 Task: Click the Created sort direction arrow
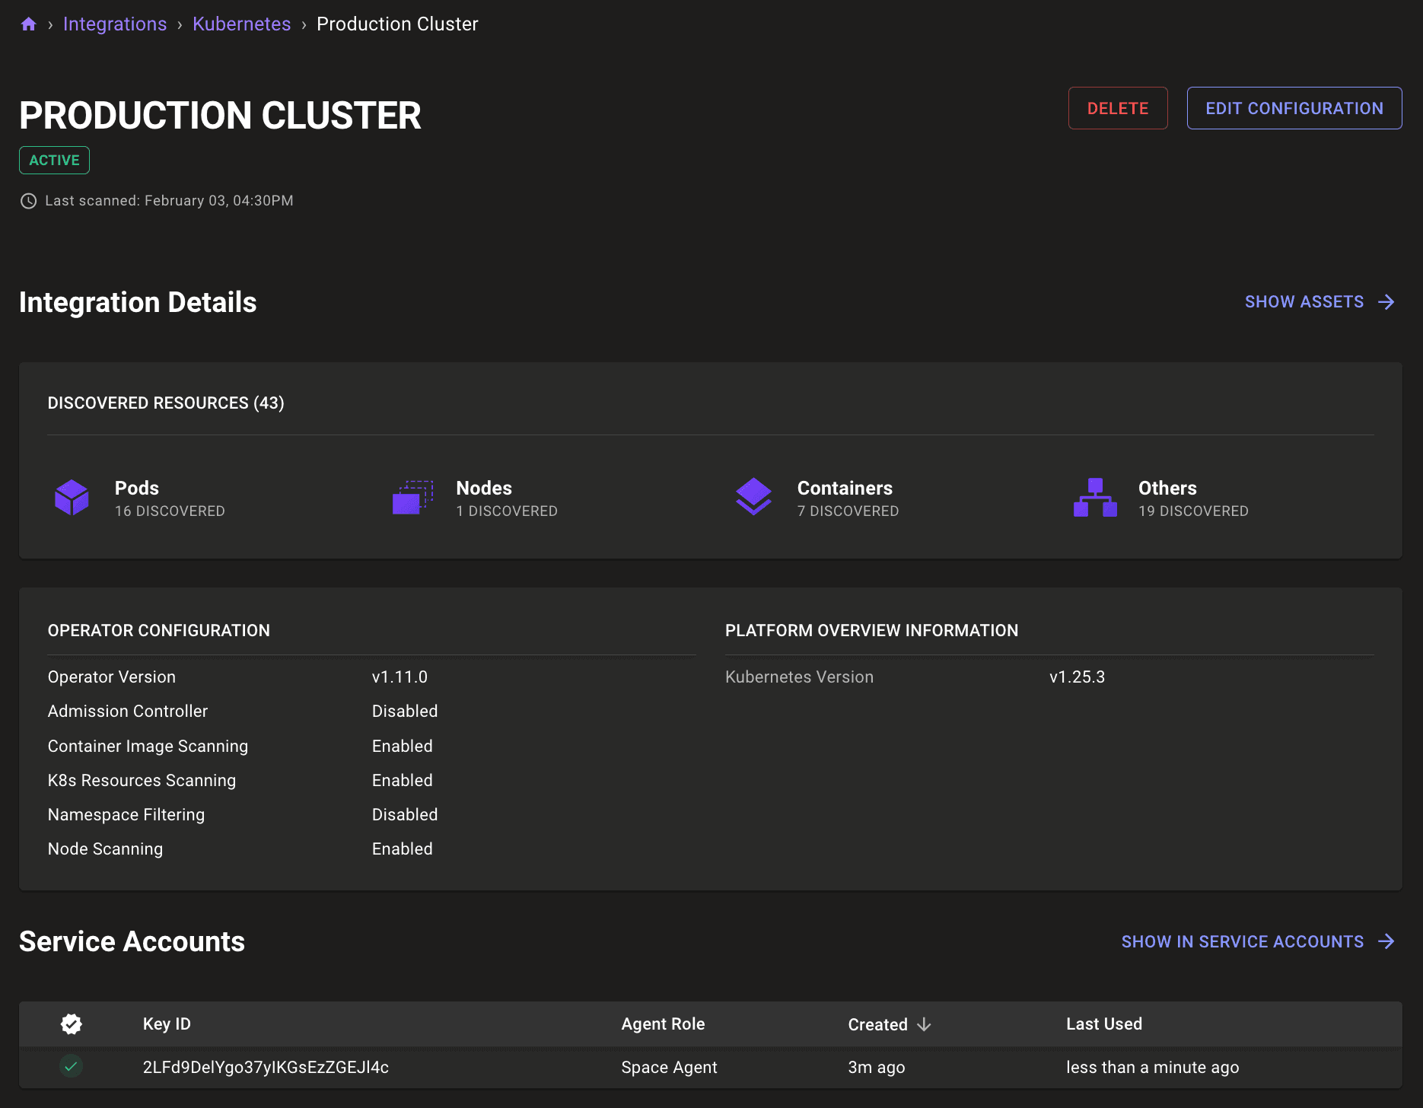pyautogui.click(x=925, y=1024)
